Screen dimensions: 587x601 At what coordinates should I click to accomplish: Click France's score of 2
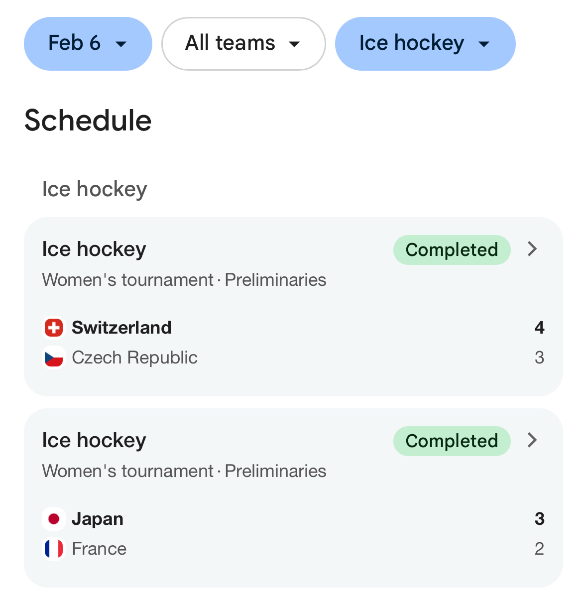[539, 549]
